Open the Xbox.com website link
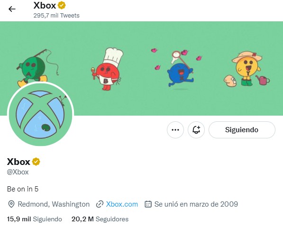The height and width of the screenshot is (227, 283). [122, 204]
